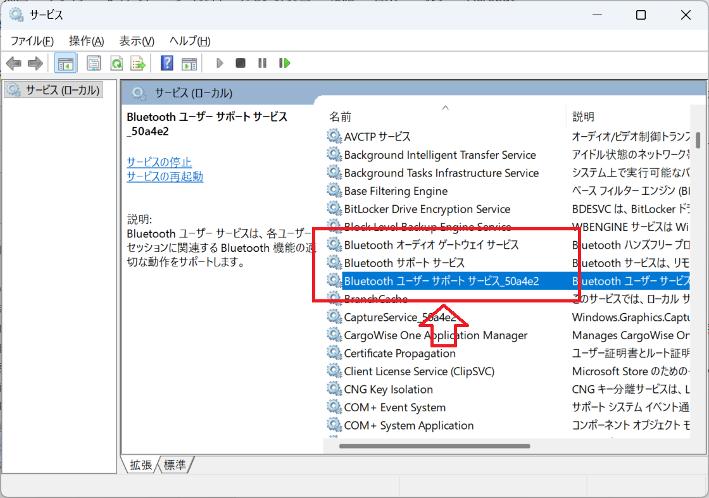Screen dimensions: 709x498
Task: Refresh the service list via toolbar icon
Action: point(116,63)
